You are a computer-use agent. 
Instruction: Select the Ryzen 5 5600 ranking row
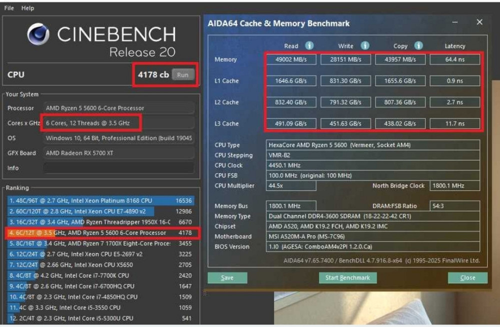coord(100,233)
